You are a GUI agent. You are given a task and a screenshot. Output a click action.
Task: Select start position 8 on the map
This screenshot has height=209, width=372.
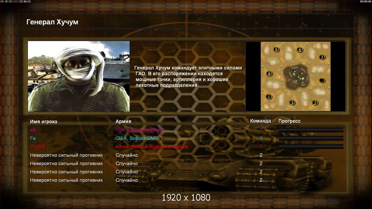(x=269, y=73)
